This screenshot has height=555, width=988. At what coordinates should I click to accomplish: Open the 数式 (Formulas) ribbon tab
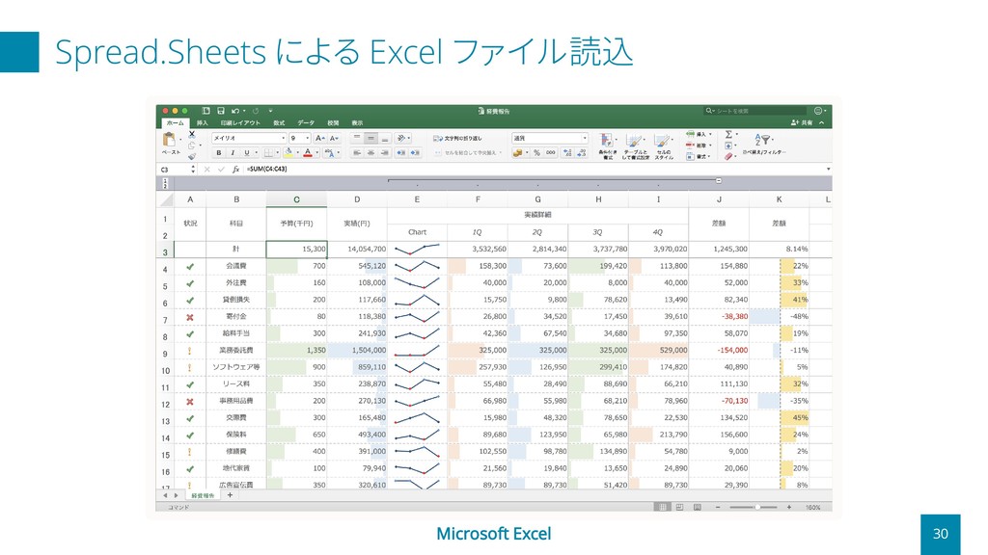(279, 123)
